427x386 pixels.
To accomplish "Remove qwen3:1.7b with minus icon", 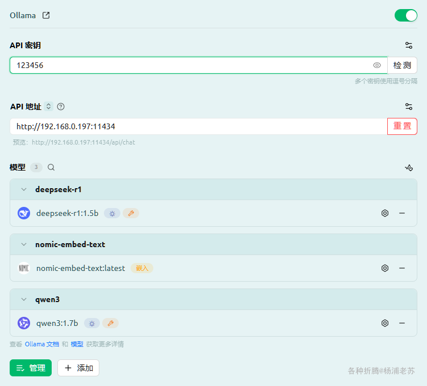I will coord(402,323).
